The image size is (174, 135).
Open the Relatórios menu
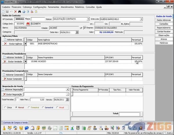point(80,7)
